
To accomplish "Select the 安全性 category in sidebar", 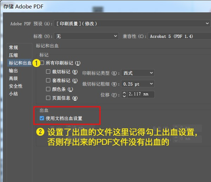I will pyautogui.click(x=15, y=86).
